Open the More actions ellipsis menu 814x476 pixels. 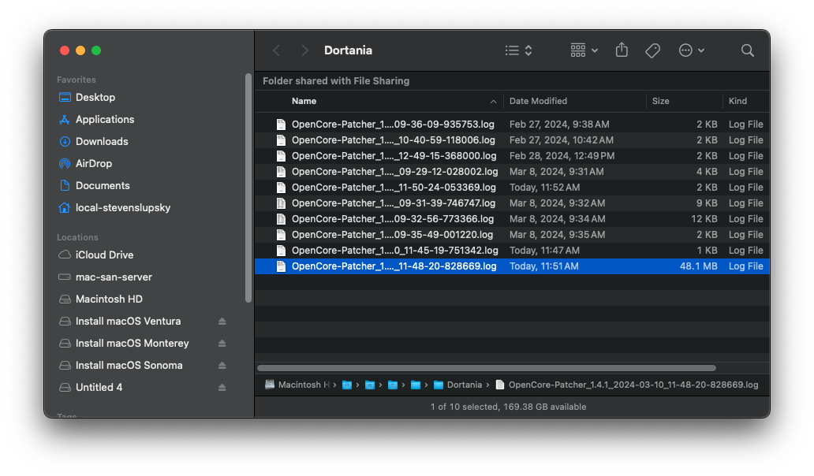click(x=692, y=50)
